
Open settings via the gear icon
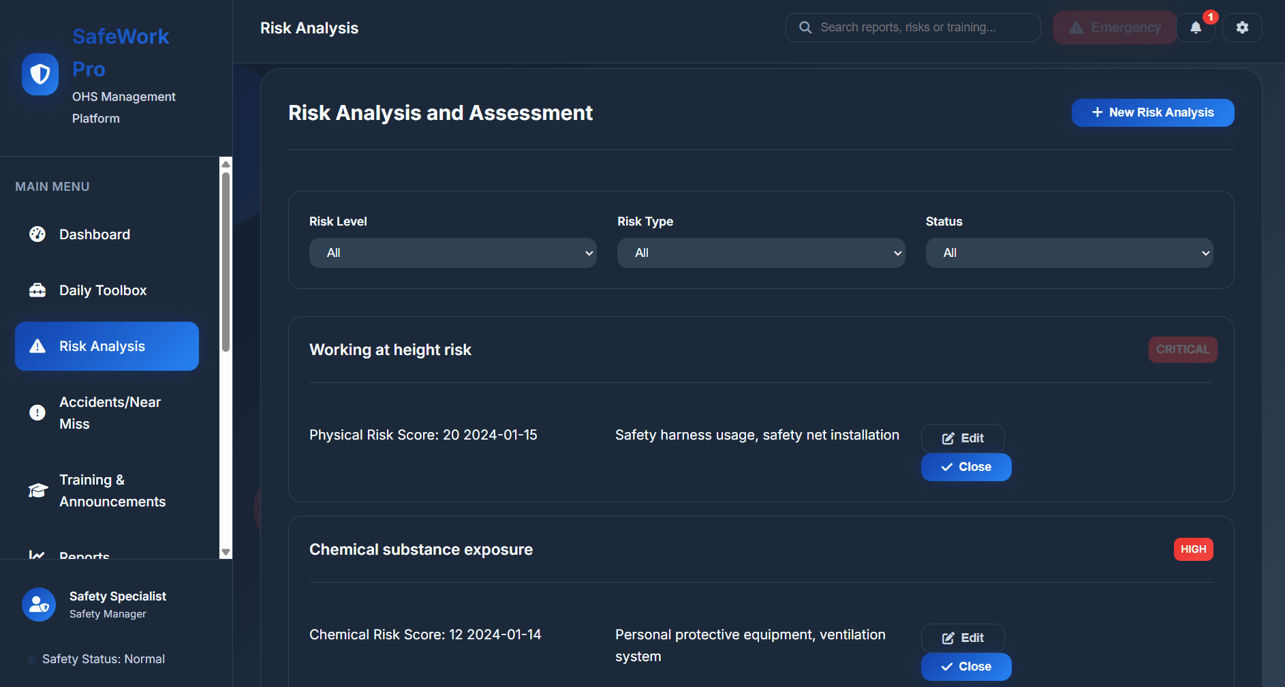[1242, 27]
